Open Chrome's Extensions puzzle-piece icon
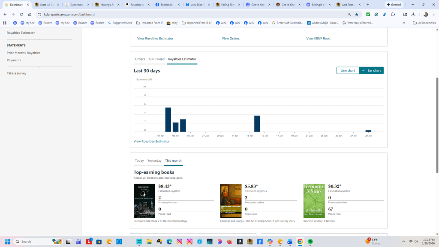This screenshot has height=247, width=439. [x=393, y=14]
